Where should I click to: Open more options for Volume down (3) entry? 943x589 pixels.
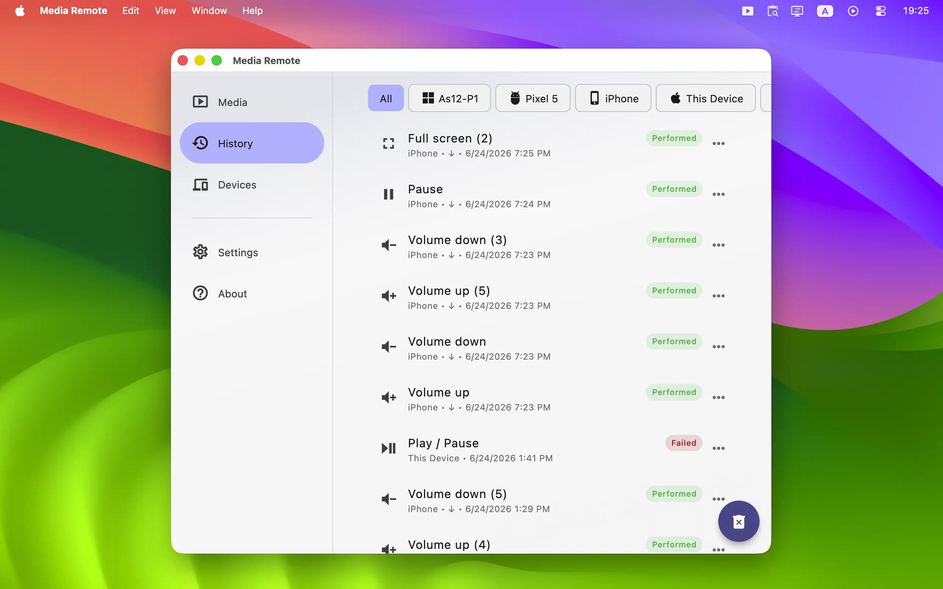coord(718,246)
